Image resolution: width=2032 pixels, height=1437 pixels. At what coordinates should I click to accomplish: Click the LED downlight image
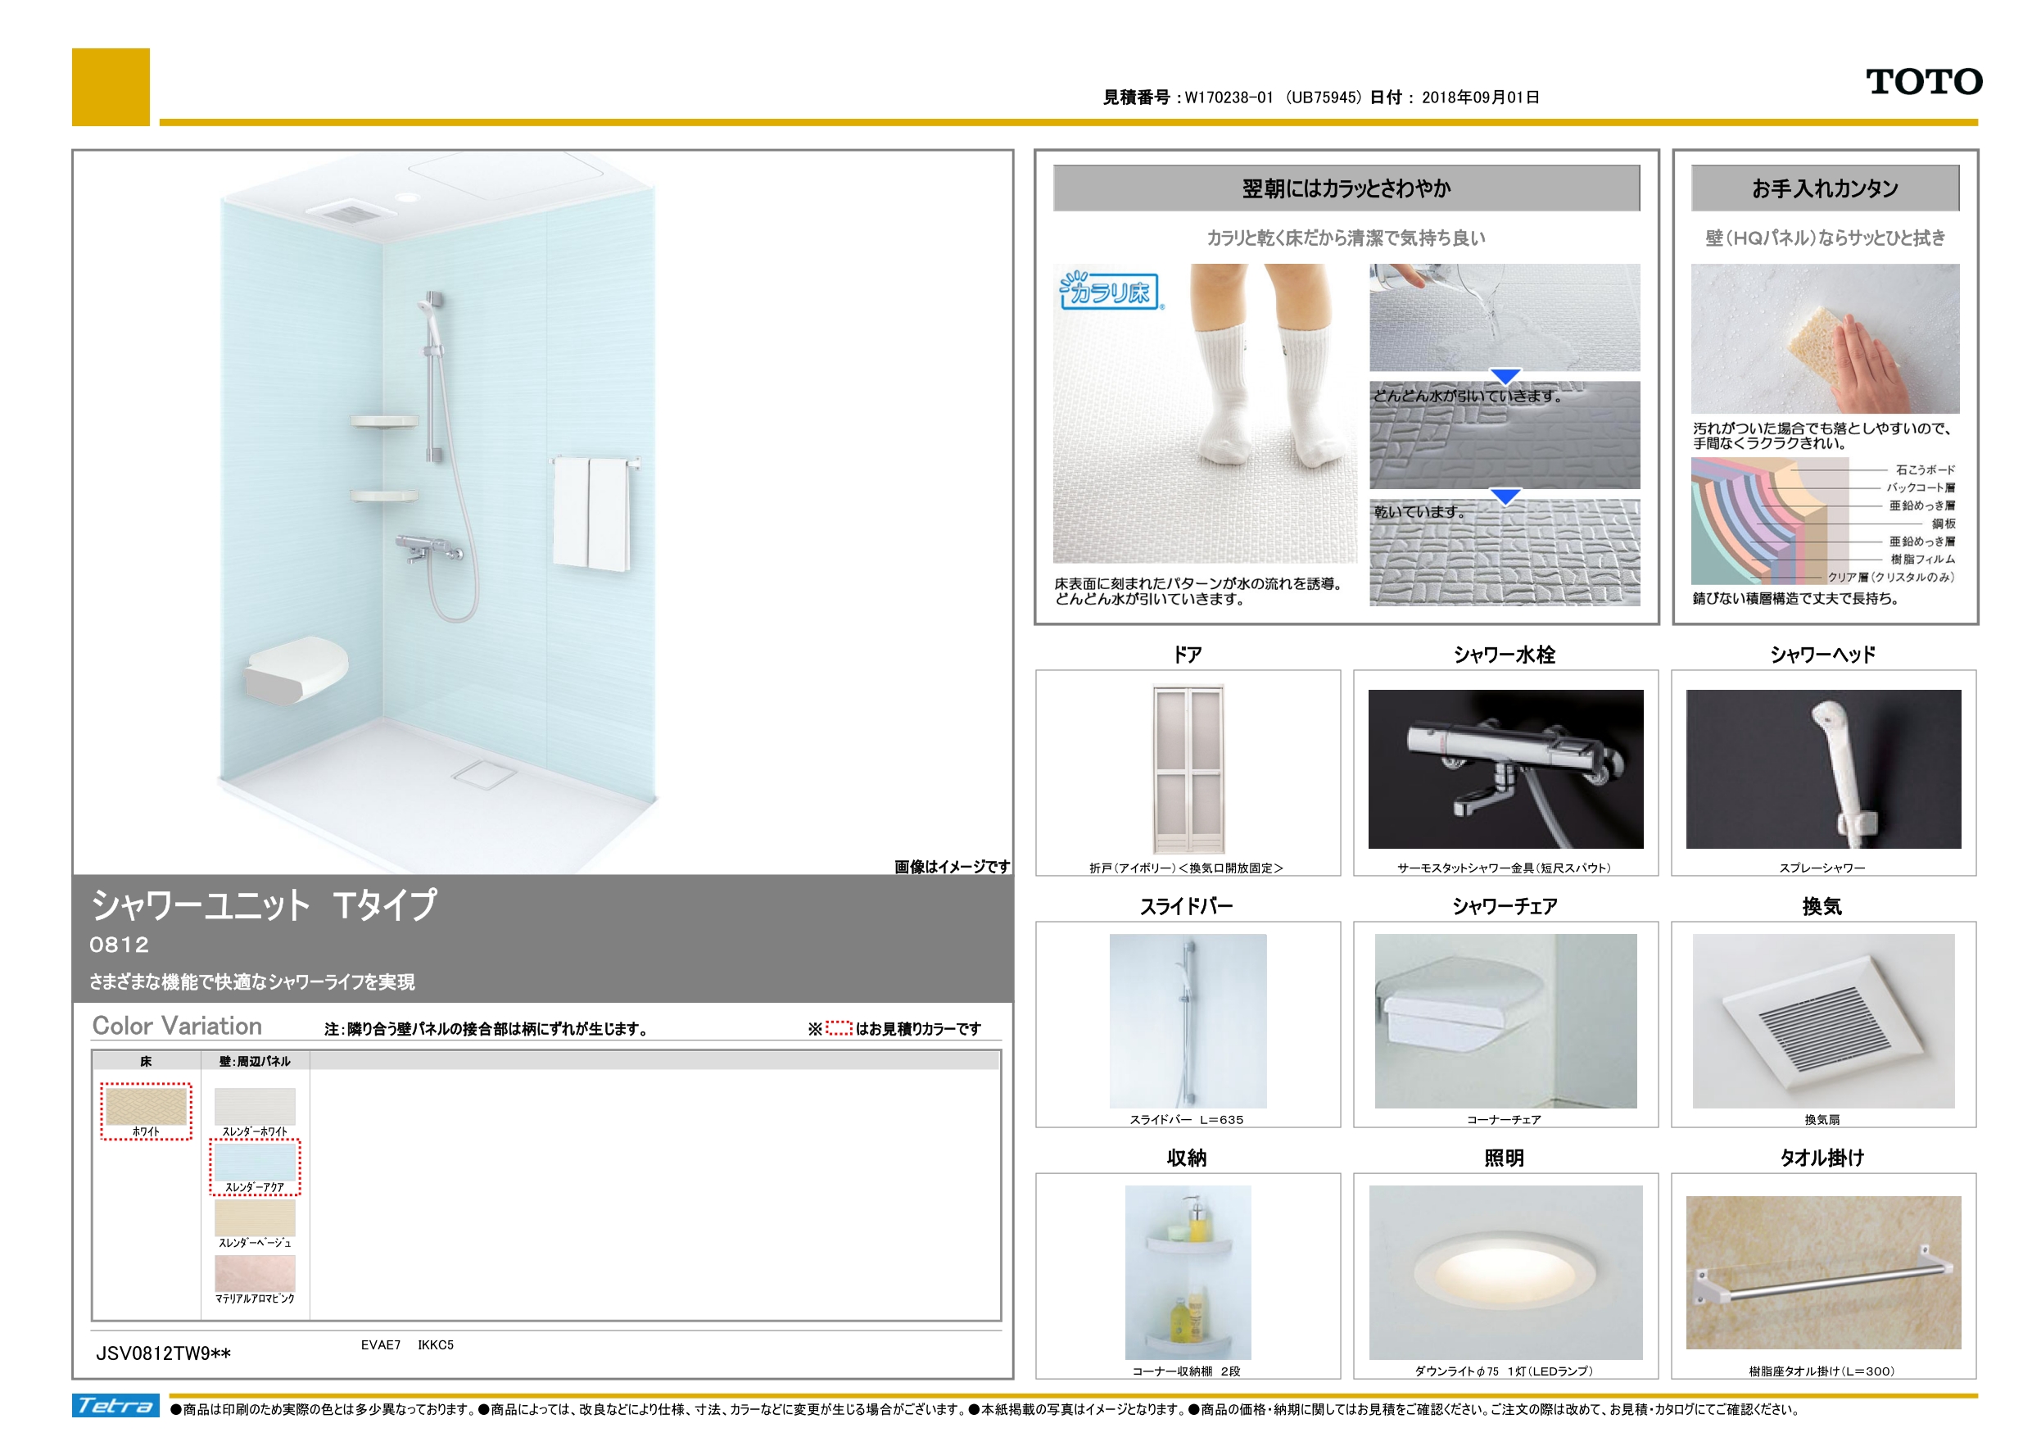(x=1505, y=1272)
